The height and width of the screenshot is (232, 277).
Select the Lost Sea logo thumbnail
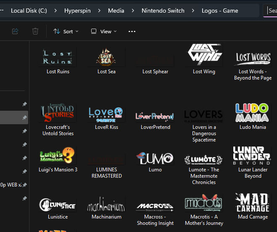(x=106, y=57)
